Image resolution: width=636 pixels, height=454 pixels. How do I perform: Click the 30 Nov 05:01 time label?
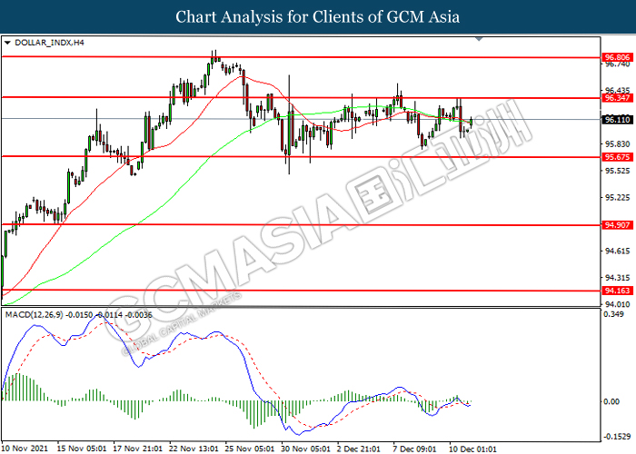(x=306, y=449)
